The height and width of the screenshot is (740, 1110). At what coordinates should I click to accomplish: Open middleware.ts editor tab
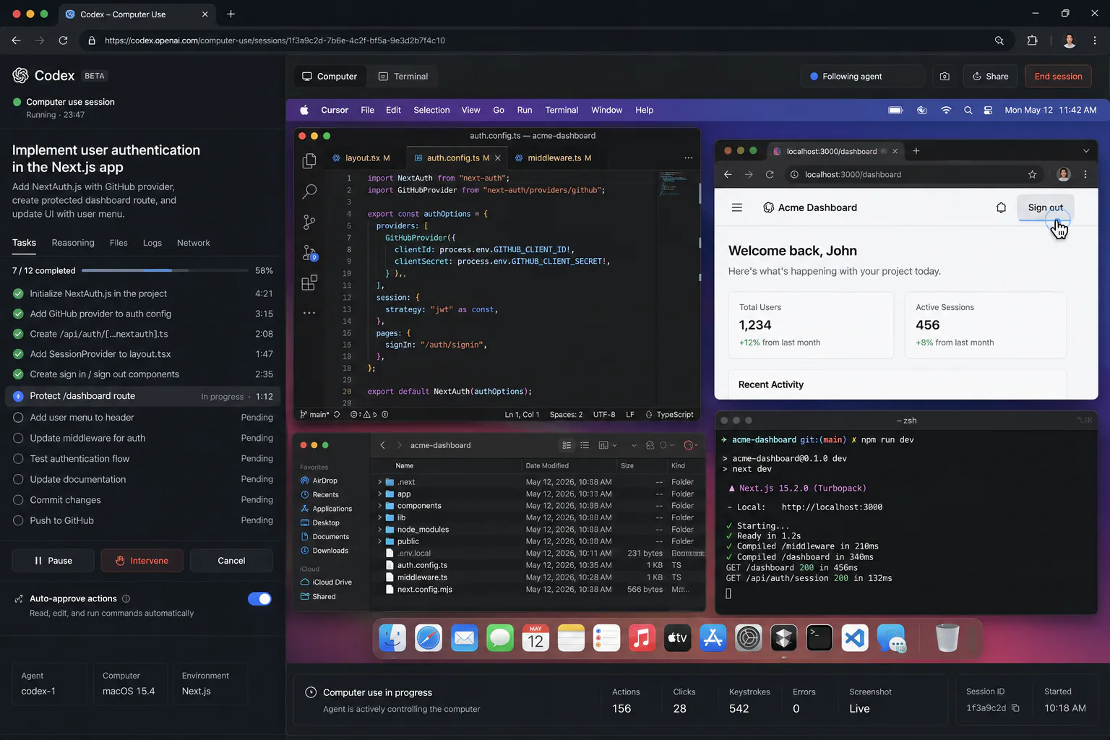click(x=554, y=158)
